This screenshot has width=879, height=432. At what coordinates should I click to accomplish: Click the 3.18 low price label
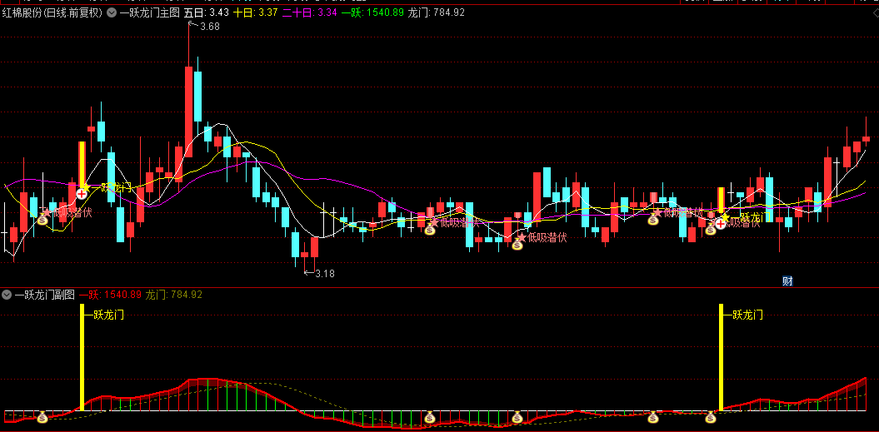(x=325, y=274)
